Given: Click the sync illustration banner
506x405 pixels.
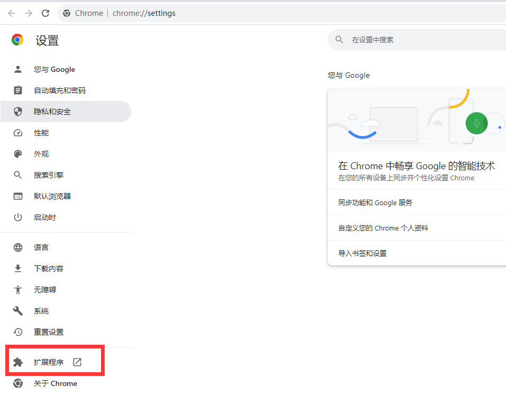Looking at the screenshot, I should [x=417, y=121].
